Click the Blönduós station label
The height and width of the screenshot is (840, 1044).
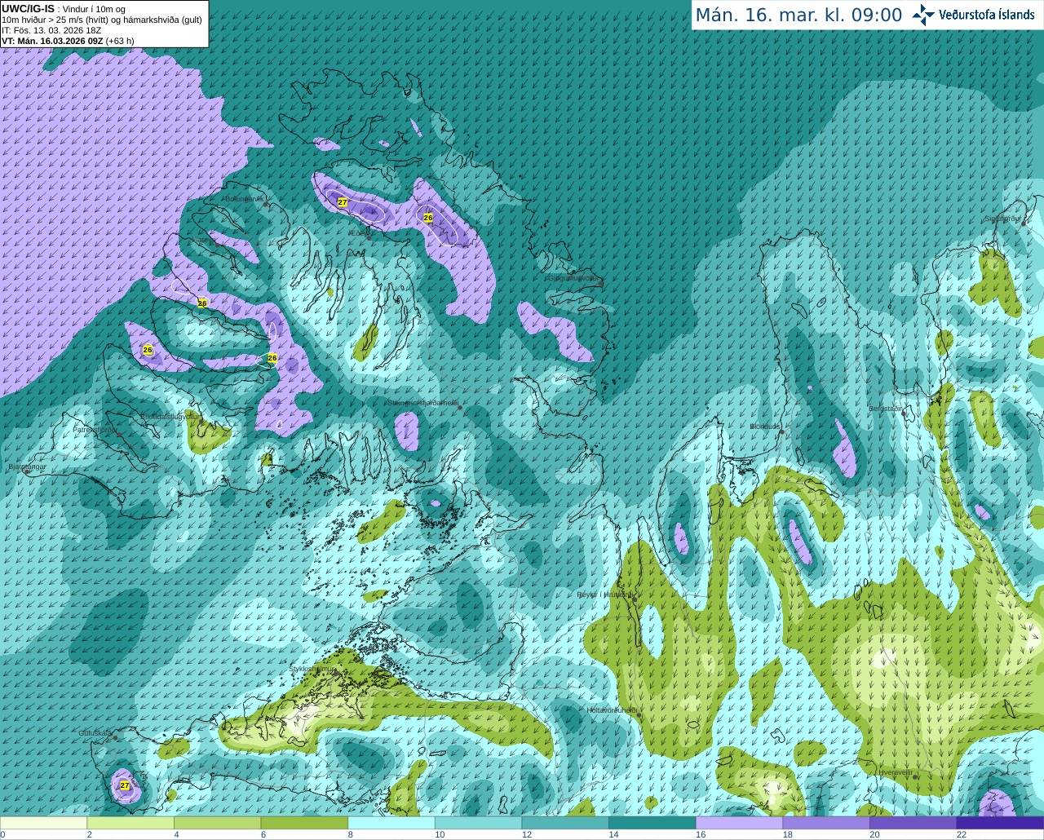pos(765,427)
